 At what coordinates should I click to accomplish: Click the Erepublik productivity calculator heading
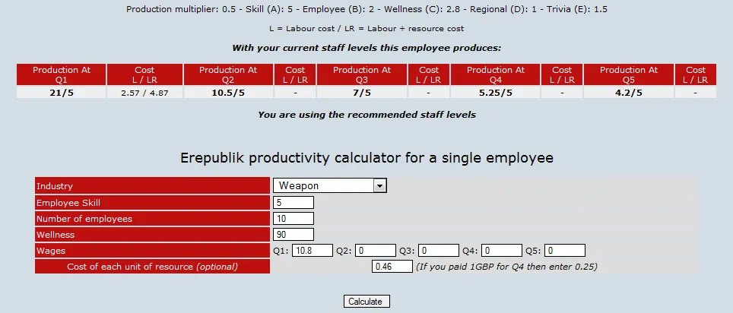[x=366, y=158]
